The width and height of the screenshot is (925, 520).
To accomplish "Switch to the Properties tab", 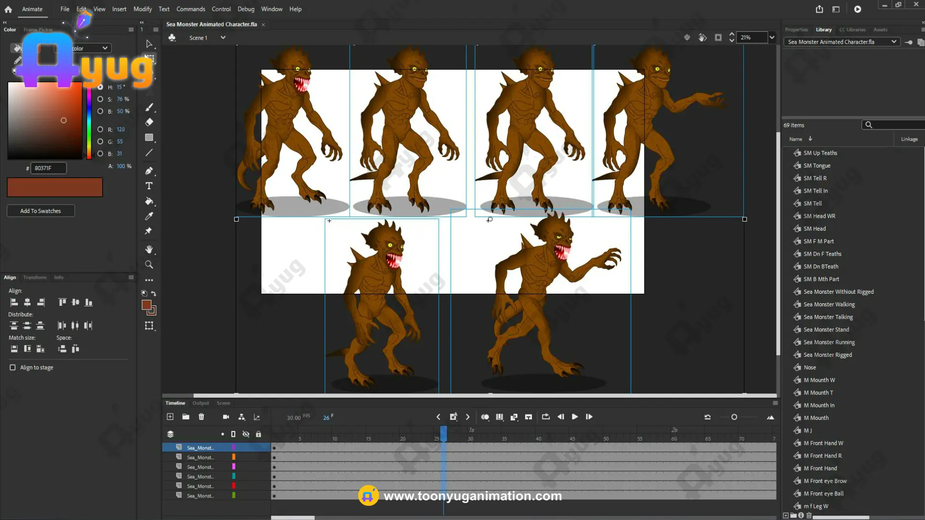I will (x=796, y=30).
